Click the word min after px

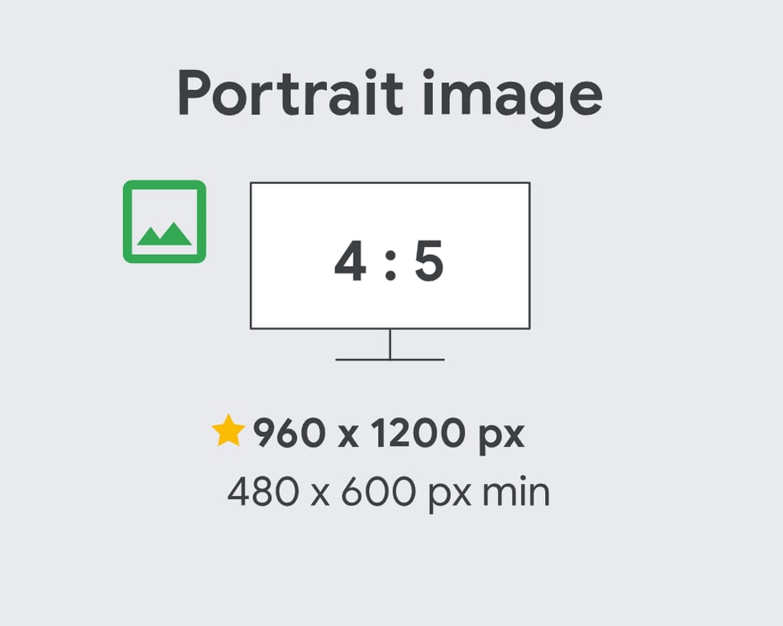point(516,491)
